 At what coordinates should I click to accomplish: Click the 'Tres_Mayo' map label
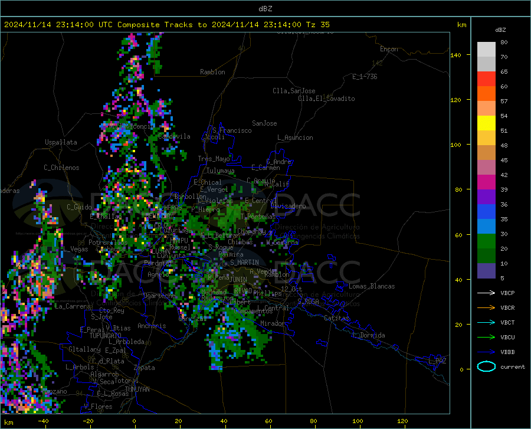click(x=214, y=159)
